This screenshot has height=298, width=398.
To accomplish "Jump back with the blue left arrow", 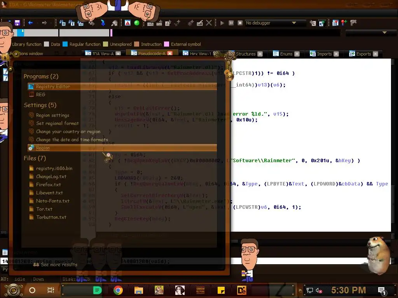I will pos(30,23).
